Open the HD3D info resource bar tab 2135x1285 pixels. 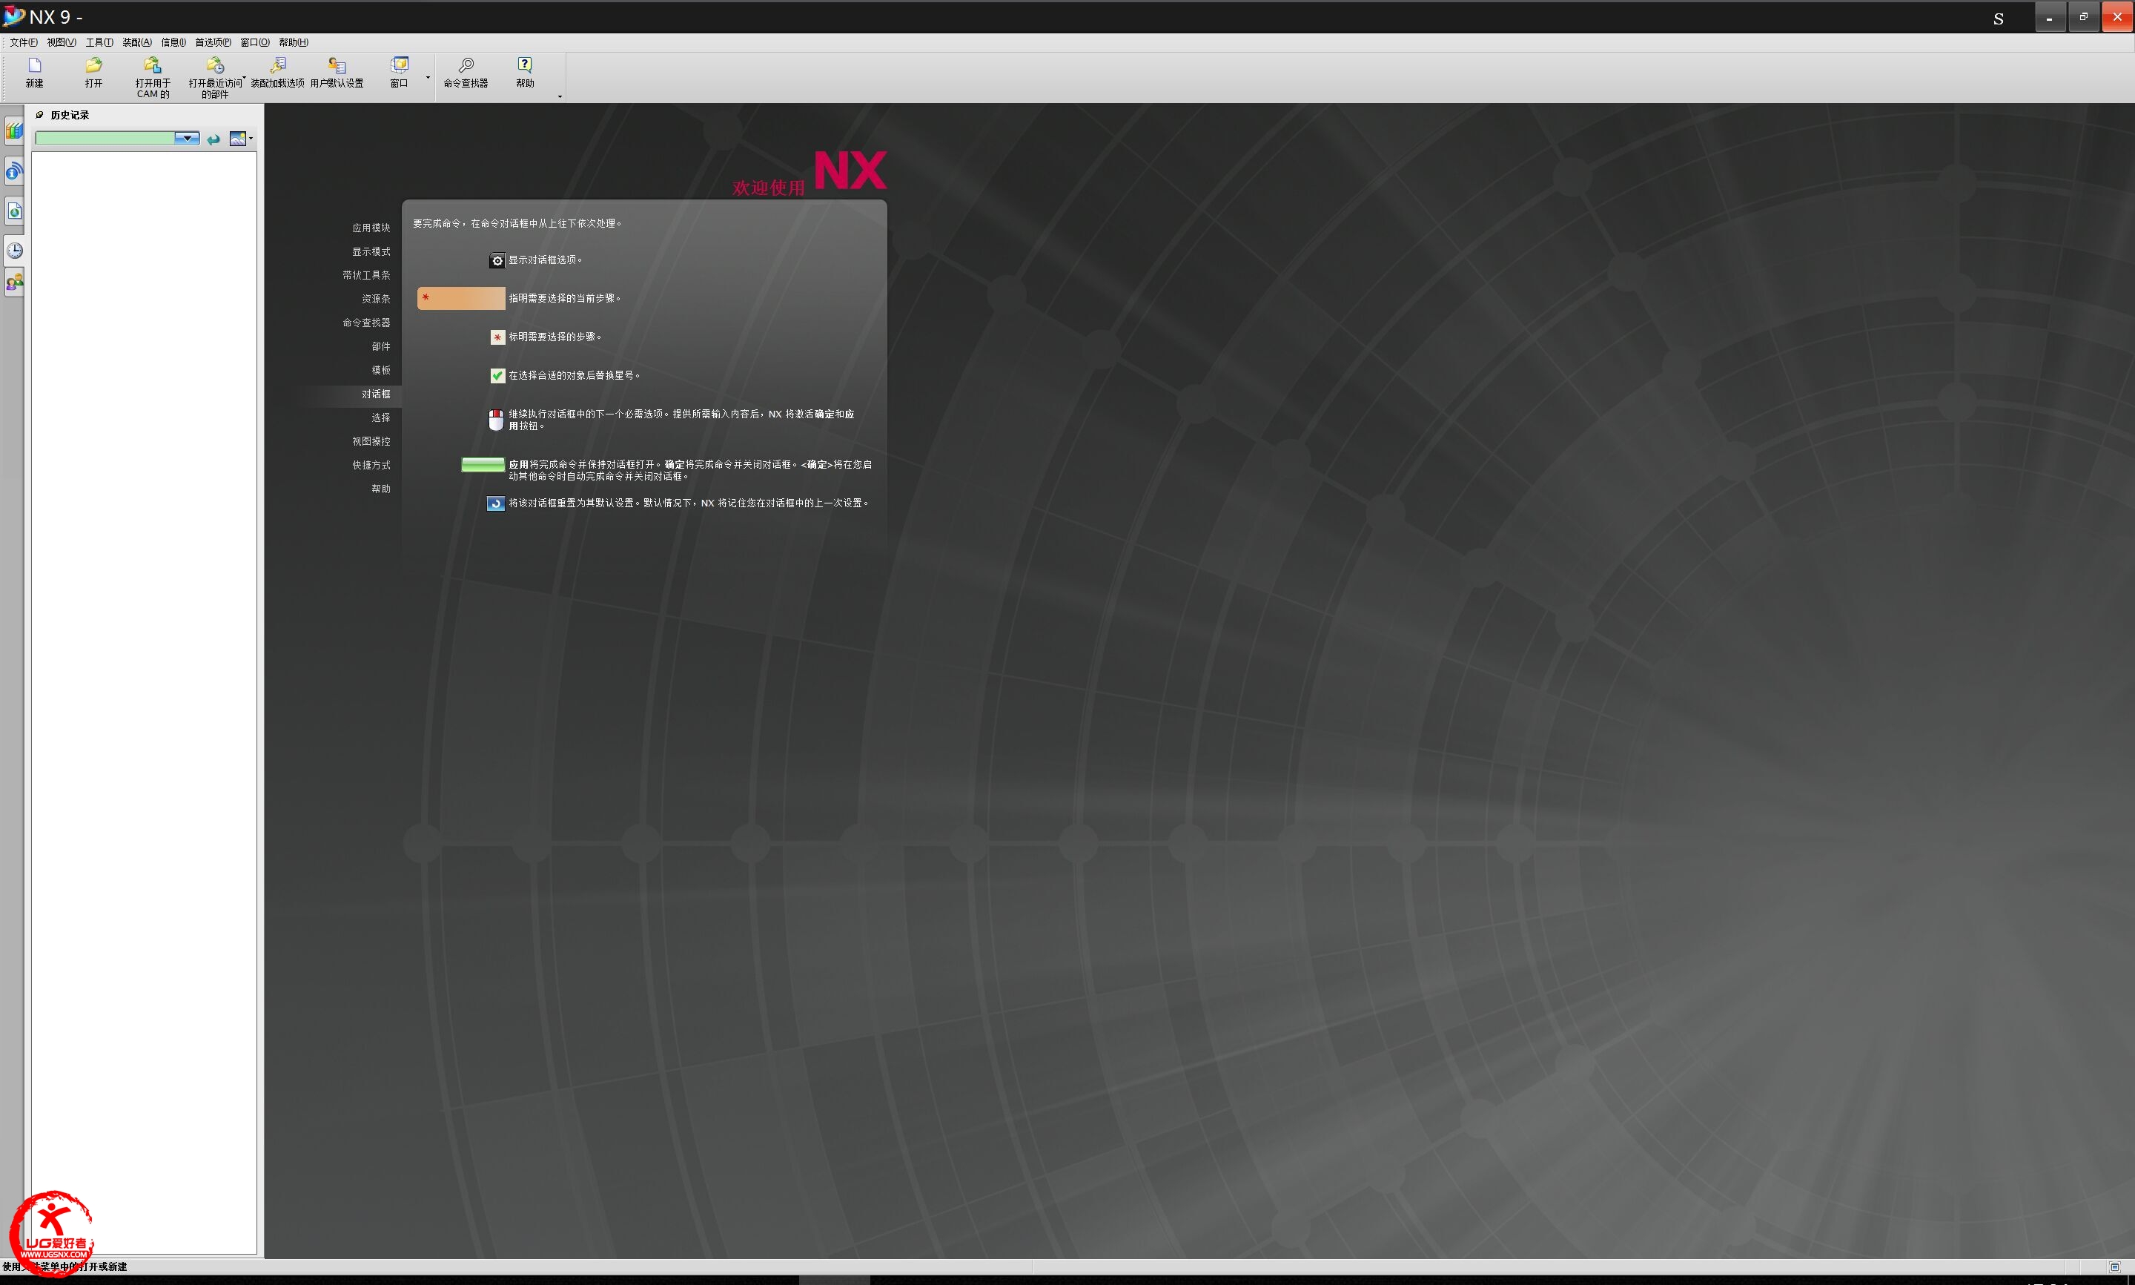pyautogui.click(x=14, y=171)
